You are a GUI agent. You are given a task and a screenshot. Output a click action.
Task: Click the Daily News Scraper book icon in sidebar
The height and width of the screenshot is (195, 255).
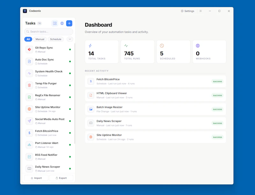pyautogui.click(x=29, y=169)
